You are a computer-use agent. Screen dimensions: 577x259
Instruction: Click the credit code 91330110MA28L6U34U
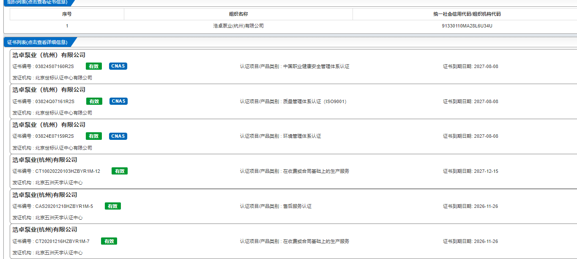467,26
